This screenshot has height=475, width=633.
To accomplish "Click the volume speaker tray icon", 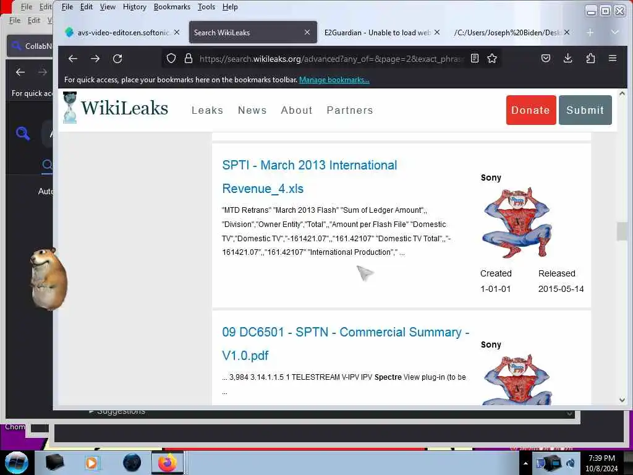I will (571, 463).
